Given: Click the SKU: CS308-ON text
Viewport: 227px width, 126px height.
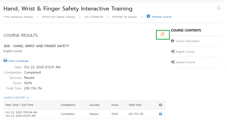Looking at the screenshot, I should (x=94, y=17).
